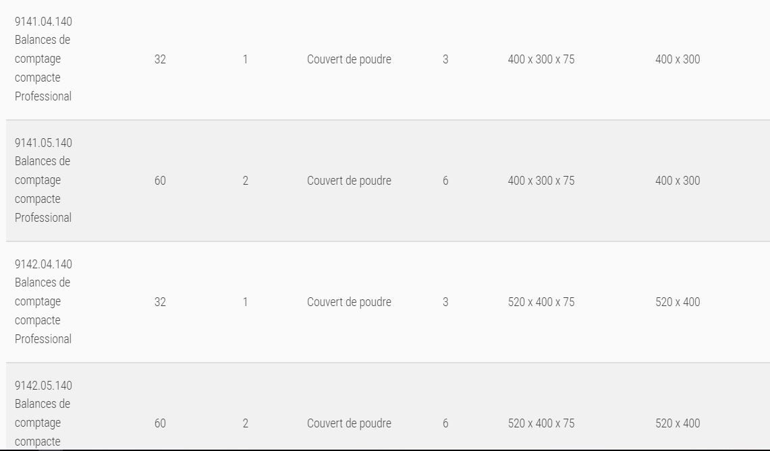Screen dimensions: 770x451
Task: Select "400 x 300 x 75" in 9141.05.140 row
Action: click(x=541, y=181)
